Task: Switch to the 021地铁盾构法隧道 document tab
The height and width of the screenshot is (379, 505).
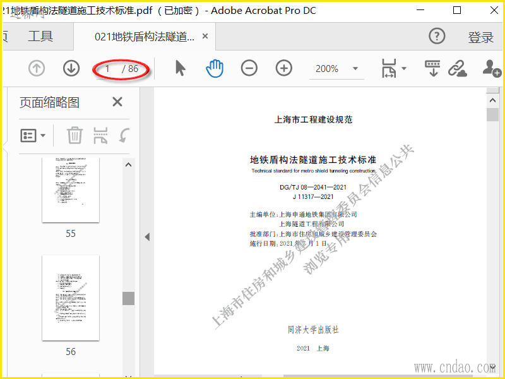Action: [x=145, y=37]
